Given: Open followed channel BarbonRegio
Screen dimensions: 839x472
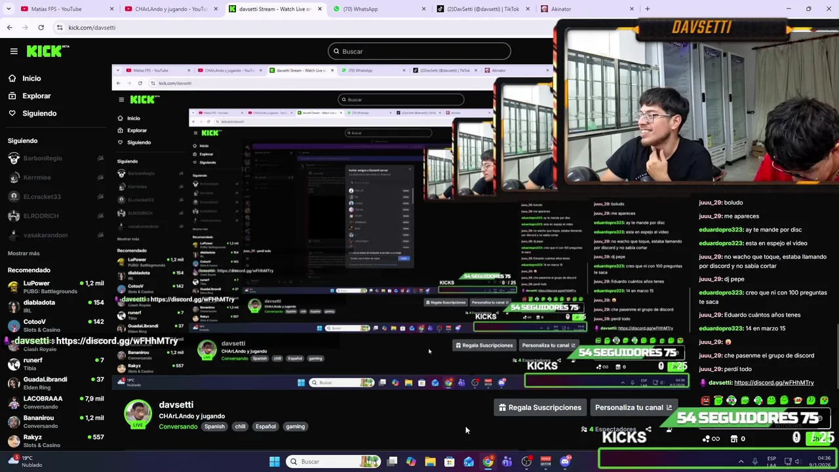Looking at the screenshot, I should [55, 159].
